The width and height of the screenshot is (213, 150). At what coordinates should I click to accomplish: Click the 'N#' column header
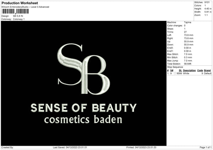(x=172, y=70)
